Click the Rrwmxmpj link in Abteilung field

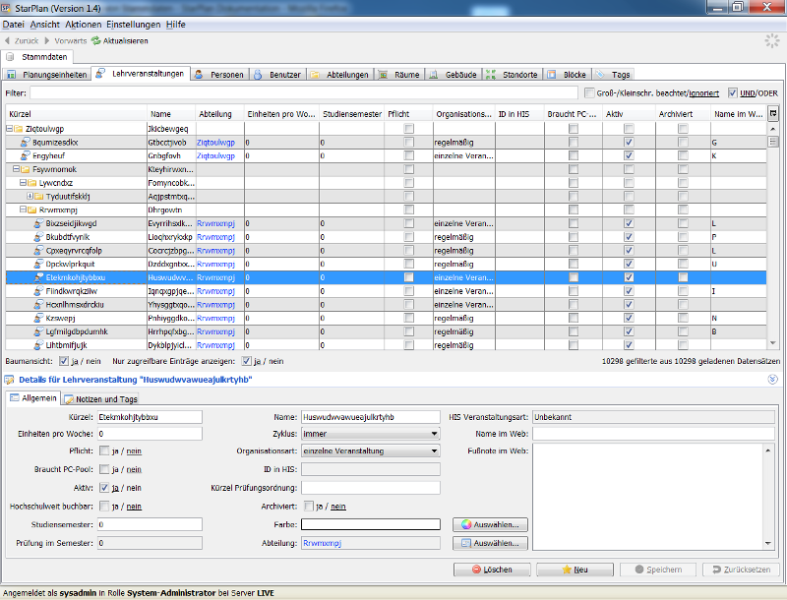(x=323, y=543)
